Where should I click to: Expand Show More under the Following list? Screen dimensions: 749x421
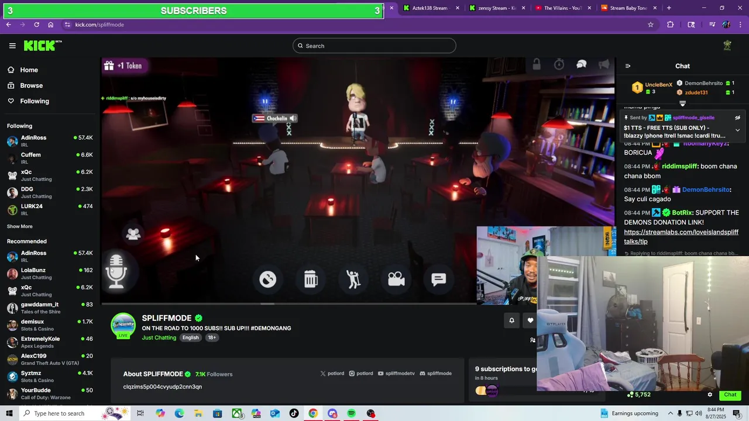20,226
